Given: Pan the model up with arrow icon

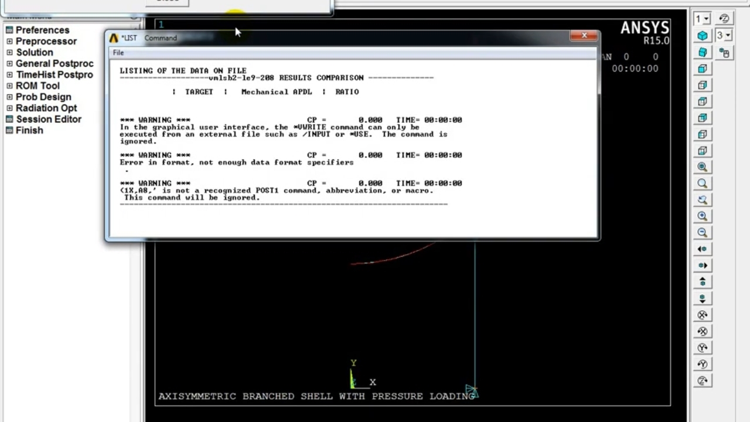Looking at the screenshot, I should click(x=703, y=282).
